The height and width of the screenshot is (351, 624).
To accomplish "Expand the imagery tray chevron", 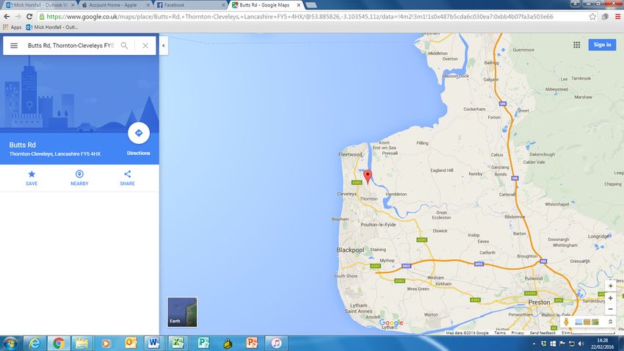I will coord(611,322).
